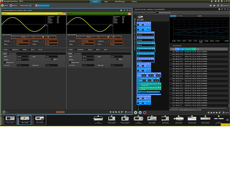Enable High-Z checkbox in Channel 1

[52, 59]
